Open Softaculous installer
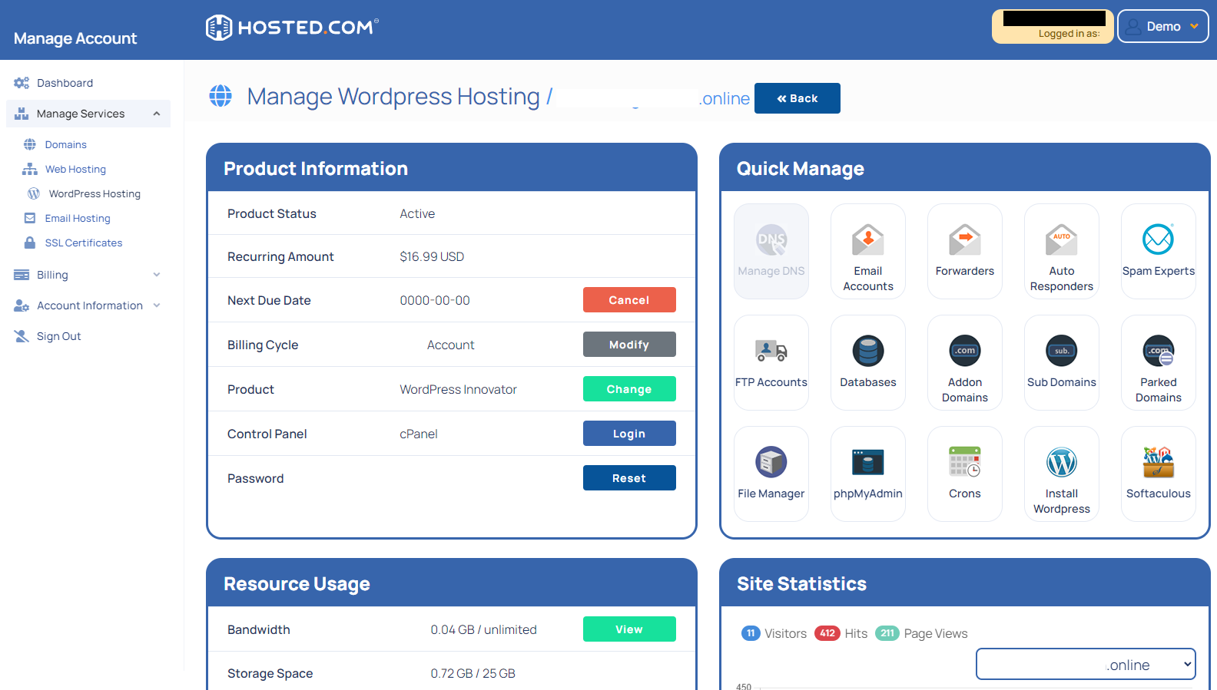This screenshot has height=690, width=1217. [1158, 474]
